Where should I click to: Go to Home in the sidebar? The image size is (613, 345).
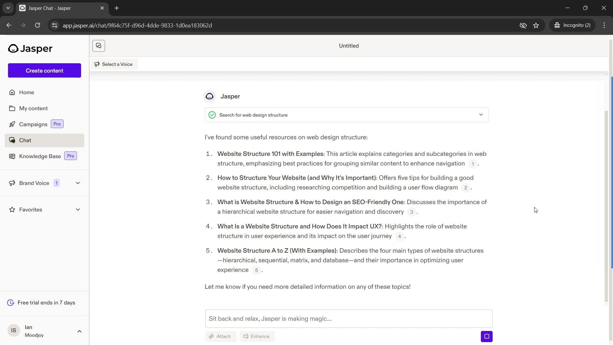point(44,92)
